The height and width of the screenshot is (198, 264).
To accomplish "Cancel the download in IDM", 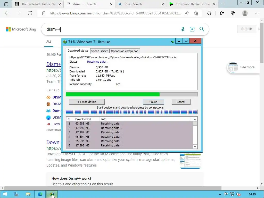I will coord(181,102).
